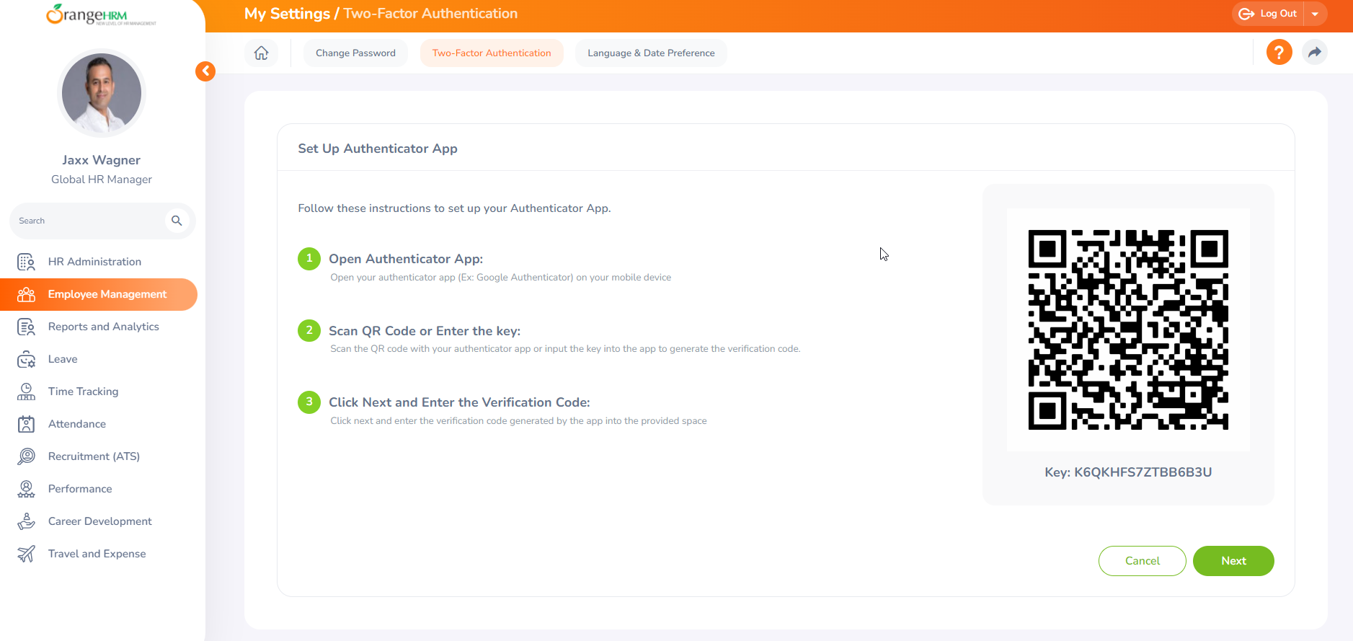
Task: Click the share arrow icon
Action: pyautogui.click(x=1315, y=52)
